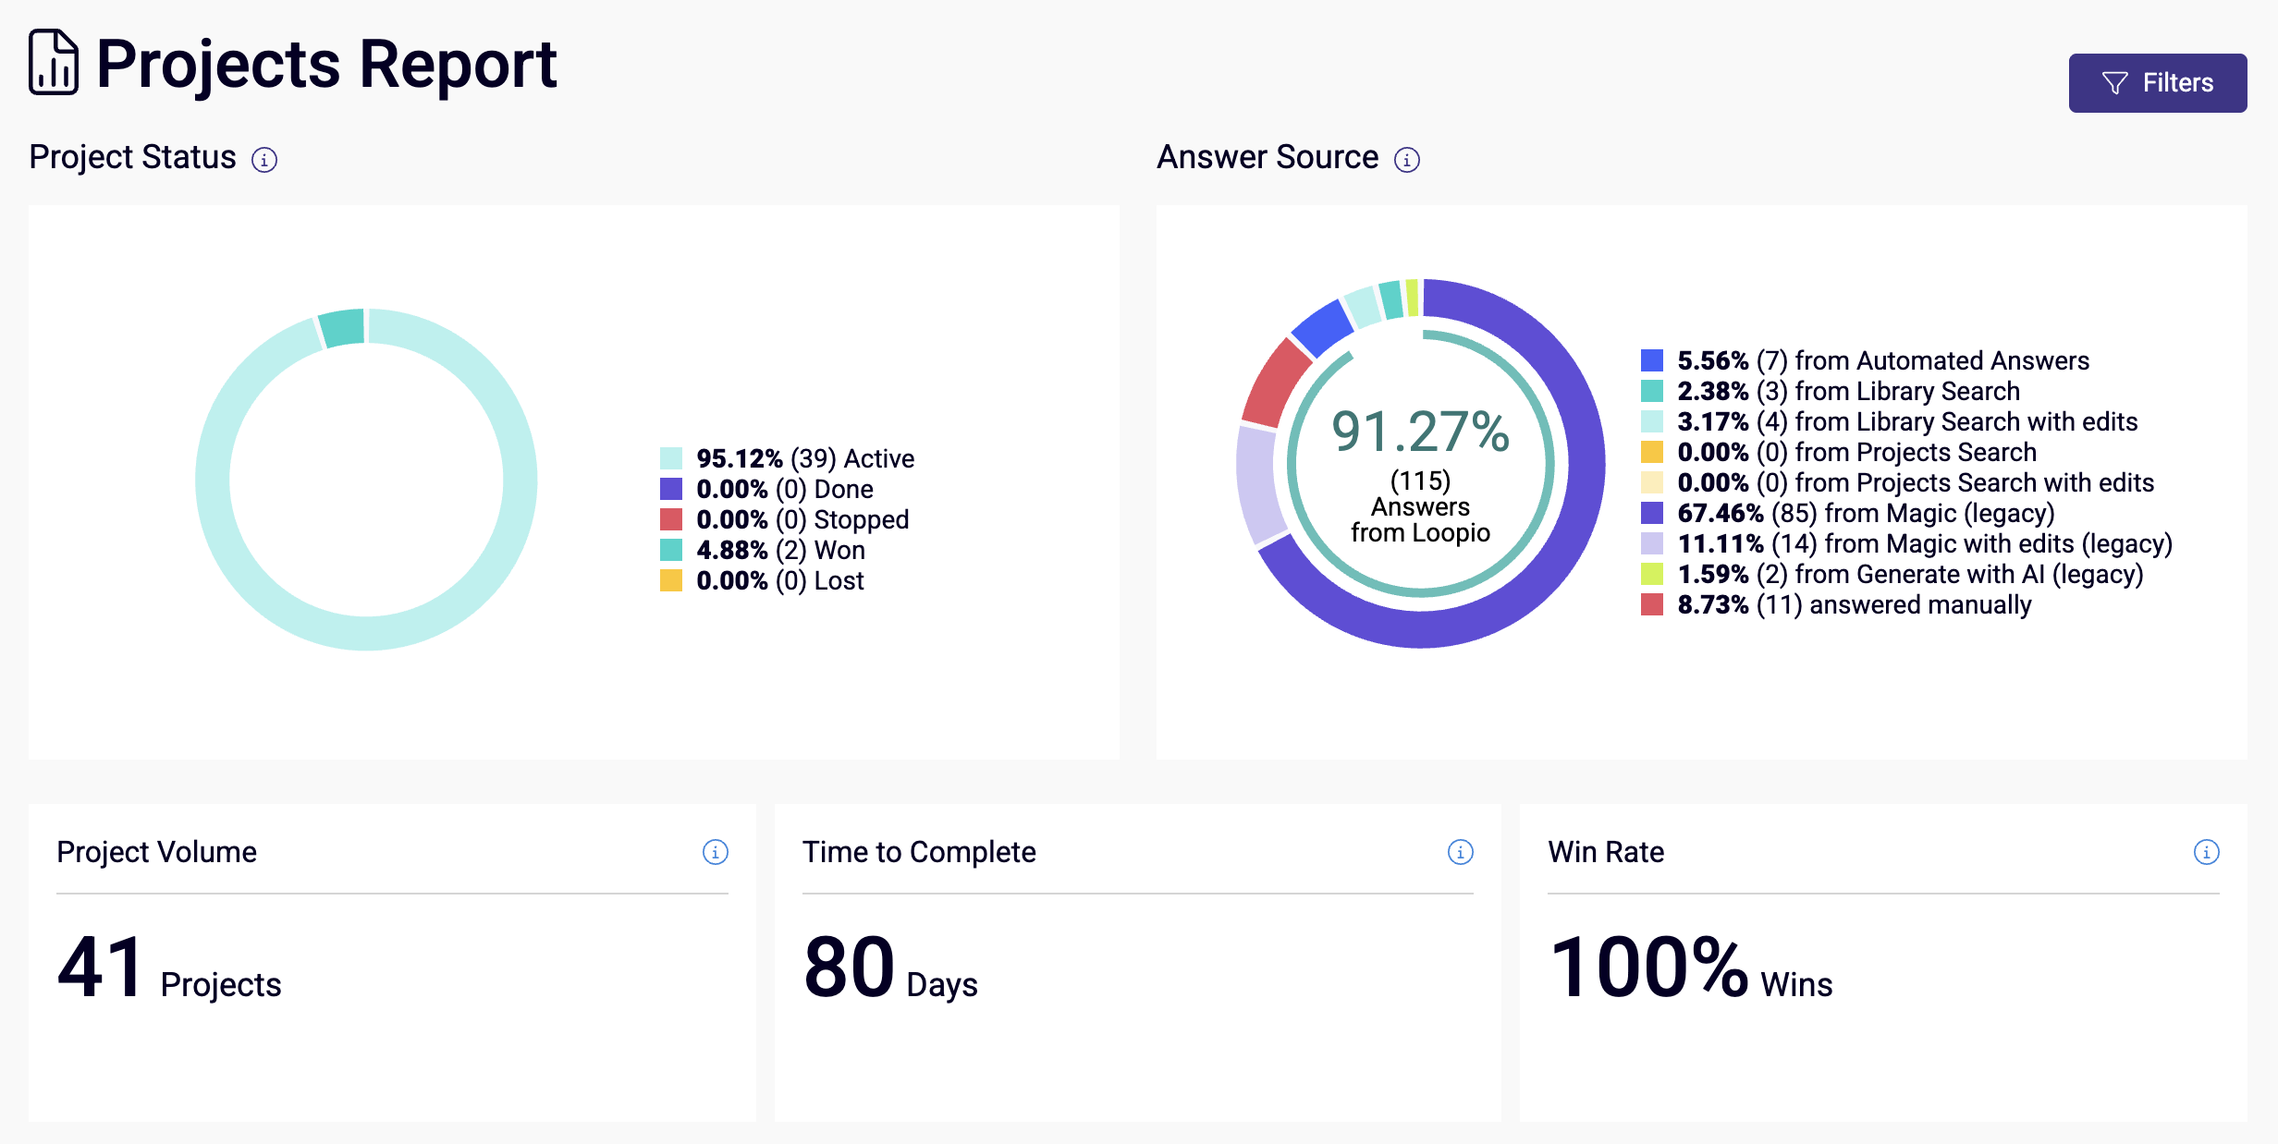Click the Win Rate card title
This screenshot has height=1144, width=2278.
pos(1607,852)
